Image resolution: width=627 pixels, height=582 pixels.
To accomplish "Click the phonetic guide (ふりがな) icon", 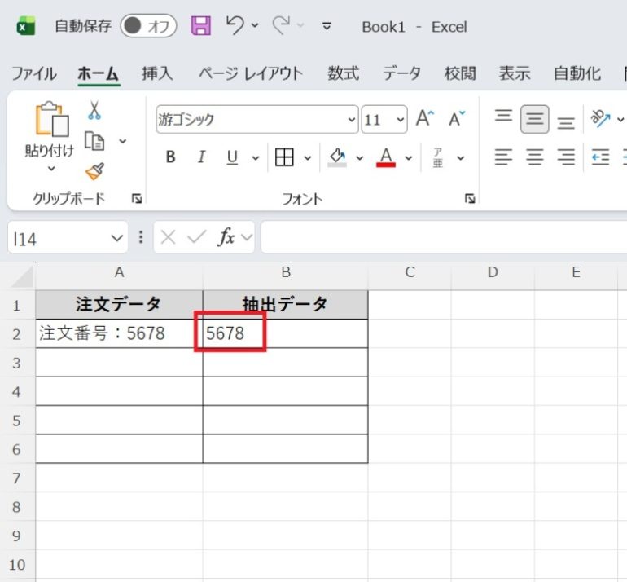I will click(x=438, y=157).
